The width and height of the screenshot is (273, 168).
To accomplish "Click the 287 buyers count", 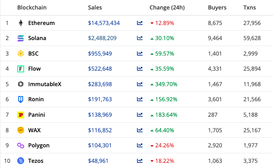I will point(213,115).
